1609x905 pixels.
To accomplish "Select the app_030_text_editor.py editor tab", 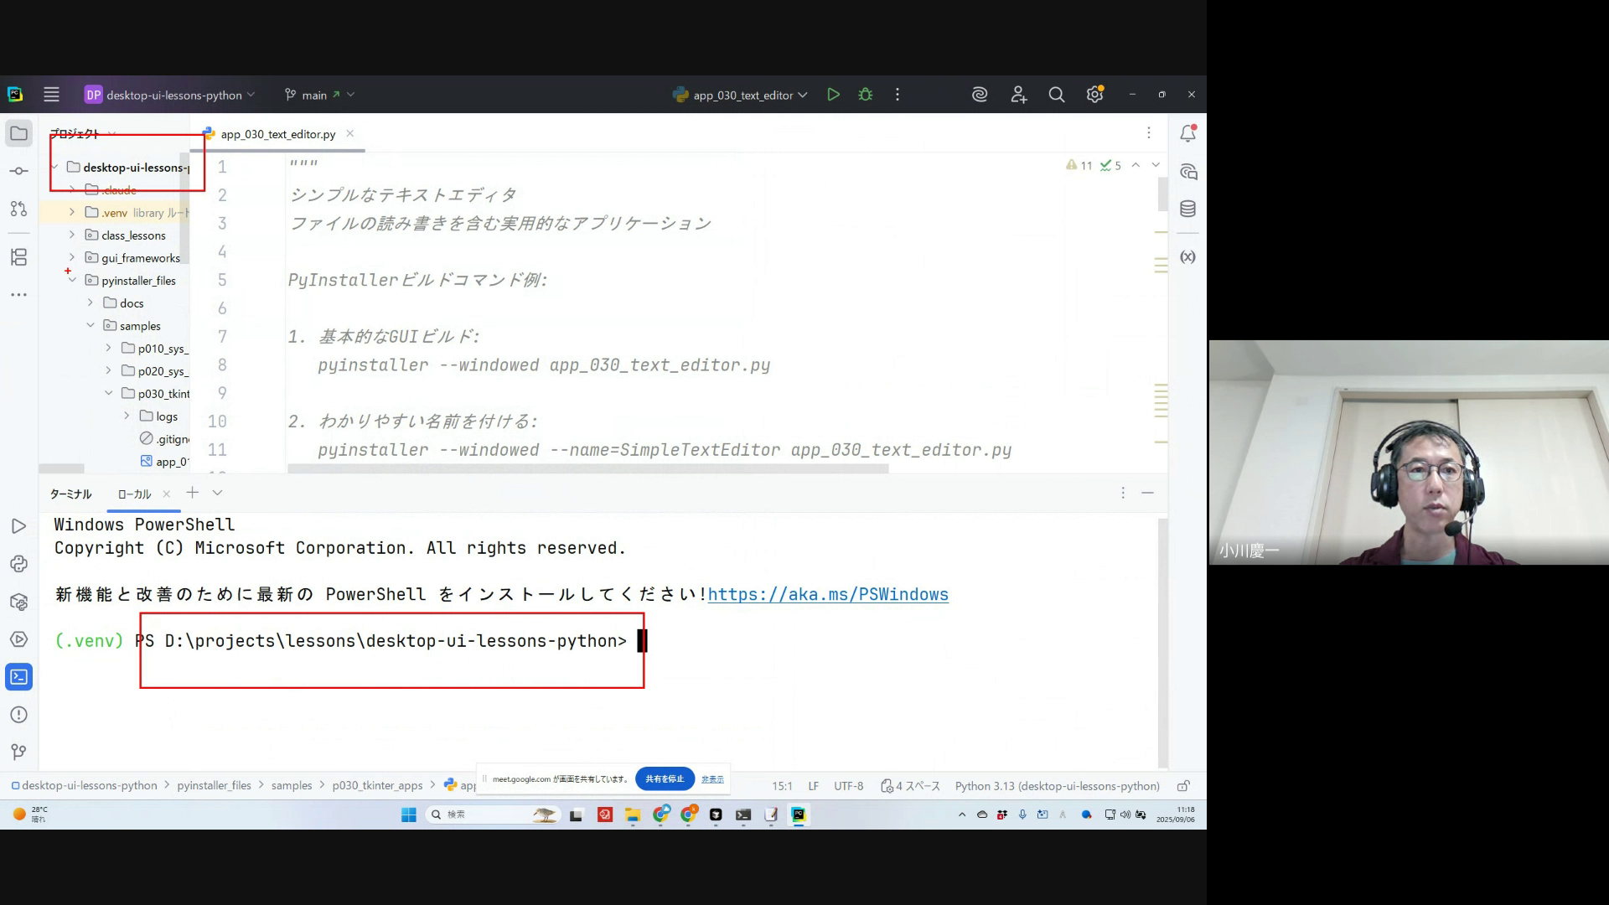I will tap(277, 134).
